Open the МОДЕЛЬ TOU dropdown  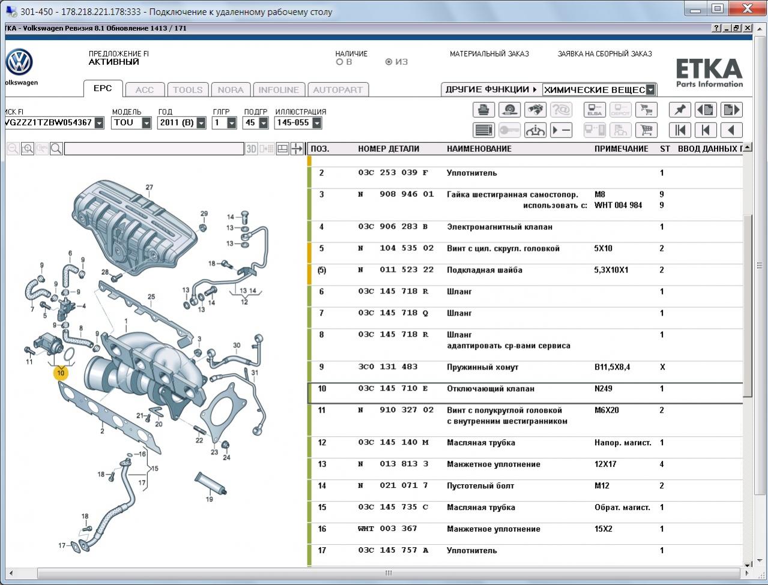(146, 122)
